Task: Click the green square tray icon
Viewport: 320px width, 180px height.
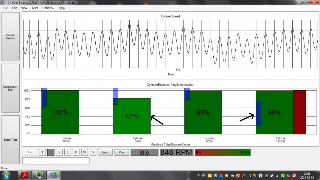Action: point(249,176)
